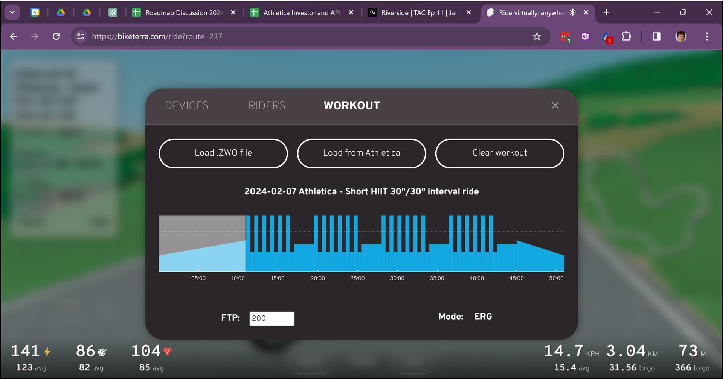This screenshot has height=379, width=723.
Task: Click the heart rate icon
Action: click(168, 352)
